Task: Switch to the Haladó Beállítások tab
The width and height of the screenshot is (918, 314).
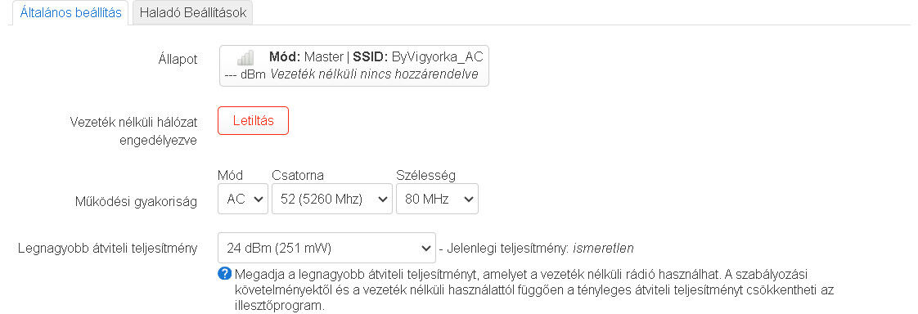Action: click(x=192, y=13)
